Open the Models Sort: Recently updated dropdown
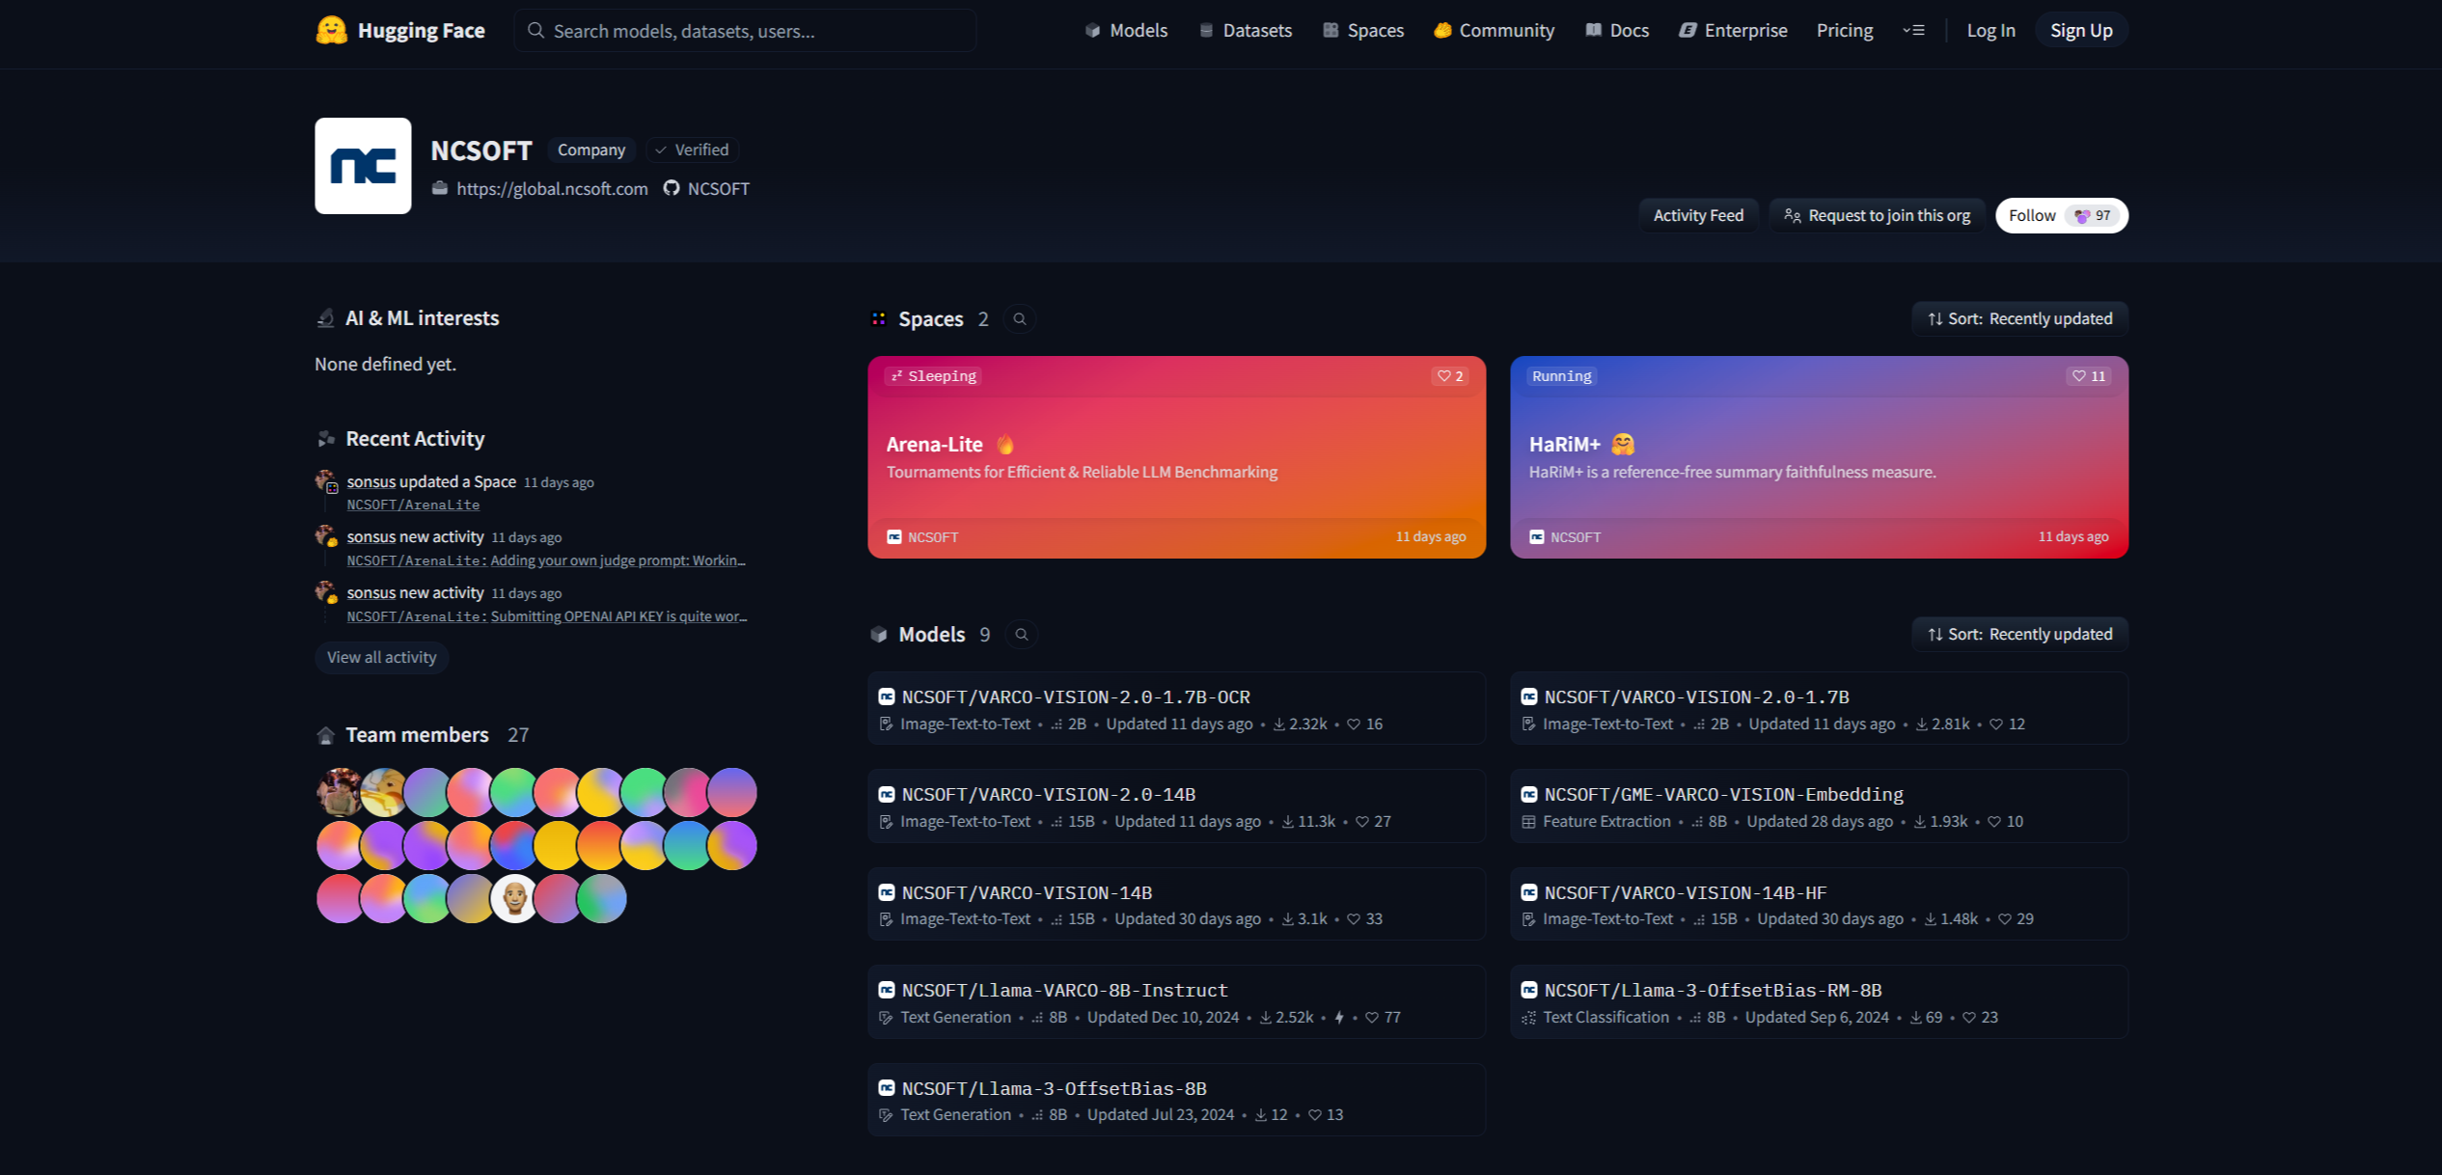 2019,635
